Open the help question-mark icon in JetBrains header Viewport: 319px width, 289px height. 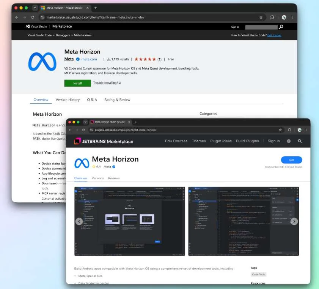[289, 141]
